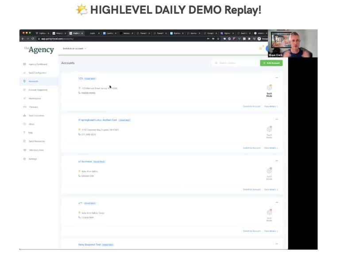This screenshot has height=254, width=340.
Task: Click View details on 91springboard card
Action: (x=271, y=148)
